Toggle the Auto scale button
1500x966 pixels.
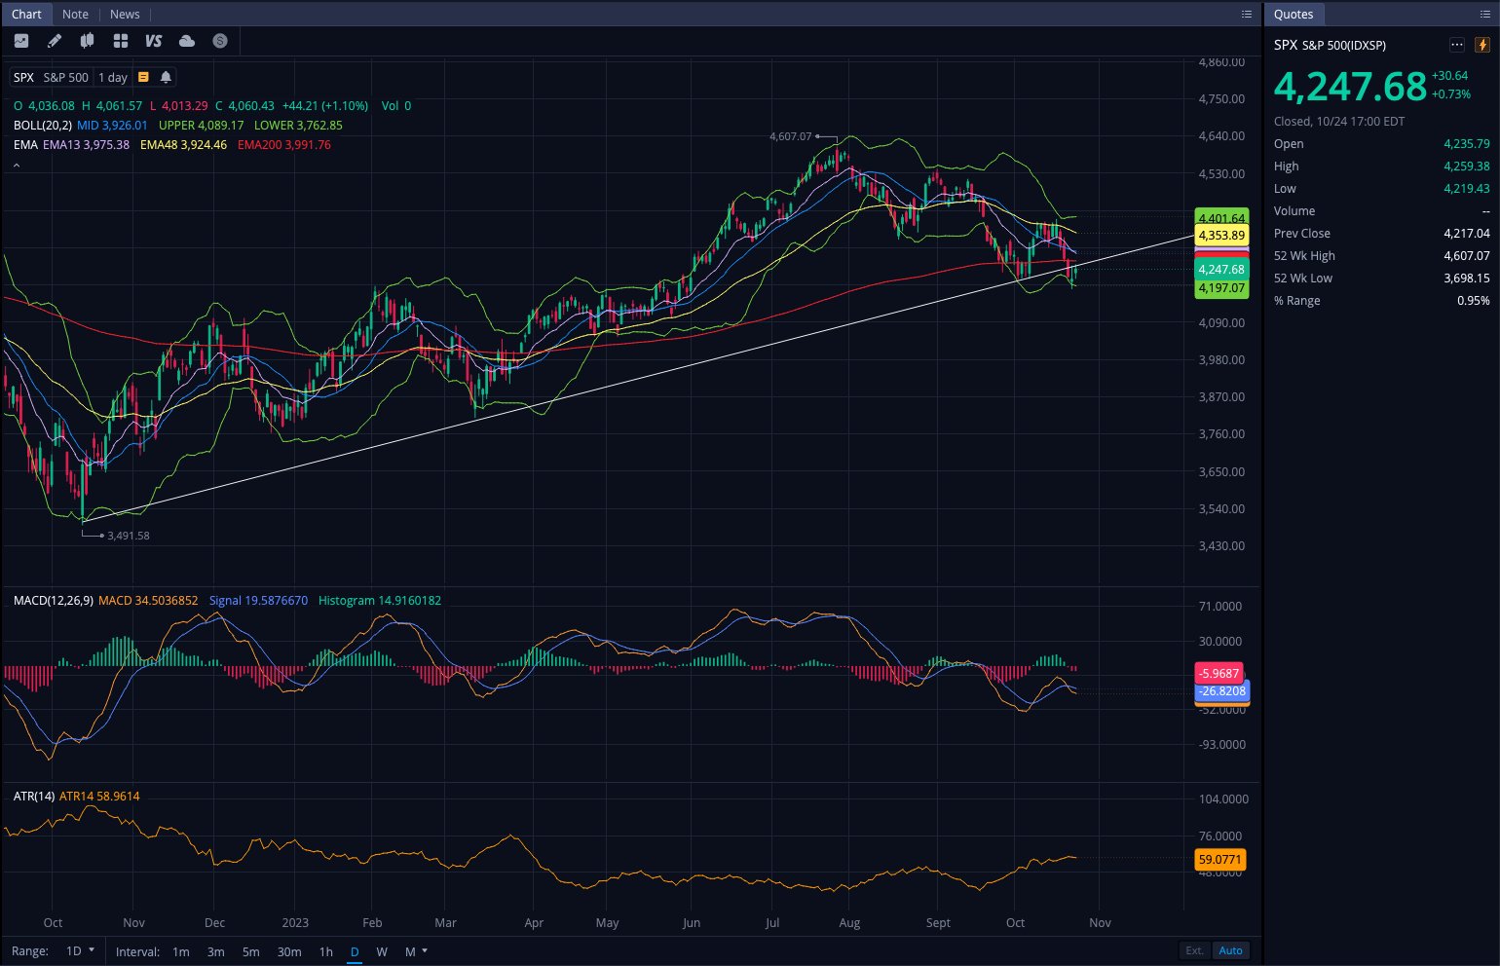[x=1230, y=950]
